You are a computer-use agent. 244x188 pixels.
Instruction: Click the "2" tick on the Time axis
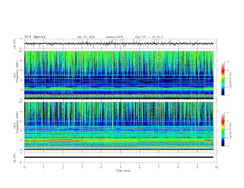[63, 167]
